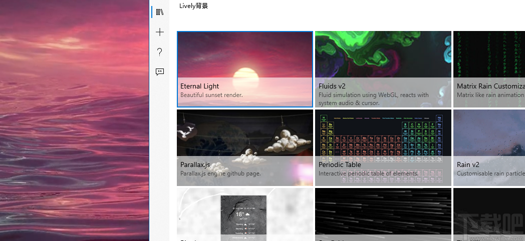Viewport: 525px width, 241px height.
Task: Open the Library icon in sidebar
Action: click(x=160, y=12)
